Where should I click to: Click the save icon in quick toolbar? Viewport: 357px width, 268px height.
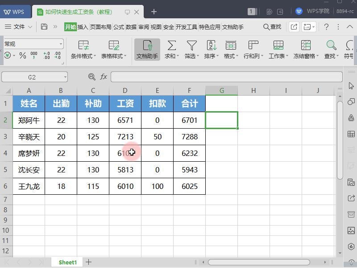pos(44,27)
